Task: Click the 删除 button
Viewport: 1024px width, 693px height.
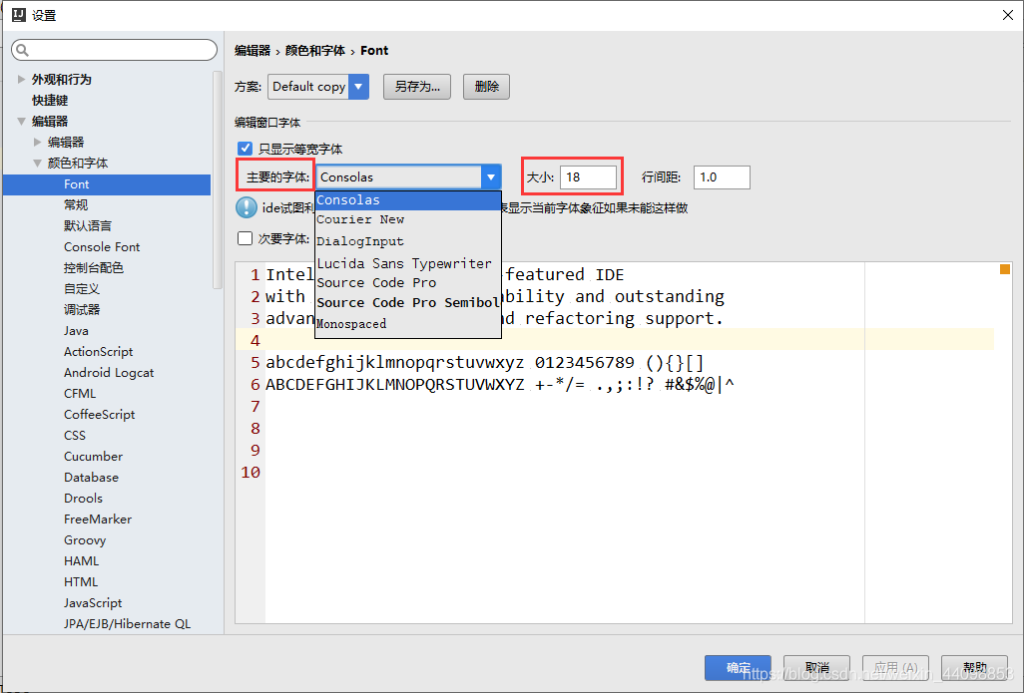Action: (x=486, y=86)
